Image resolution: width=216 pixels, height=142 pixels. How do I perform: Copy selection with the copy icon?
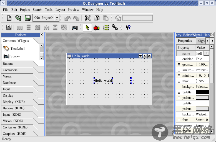[97, 18]
